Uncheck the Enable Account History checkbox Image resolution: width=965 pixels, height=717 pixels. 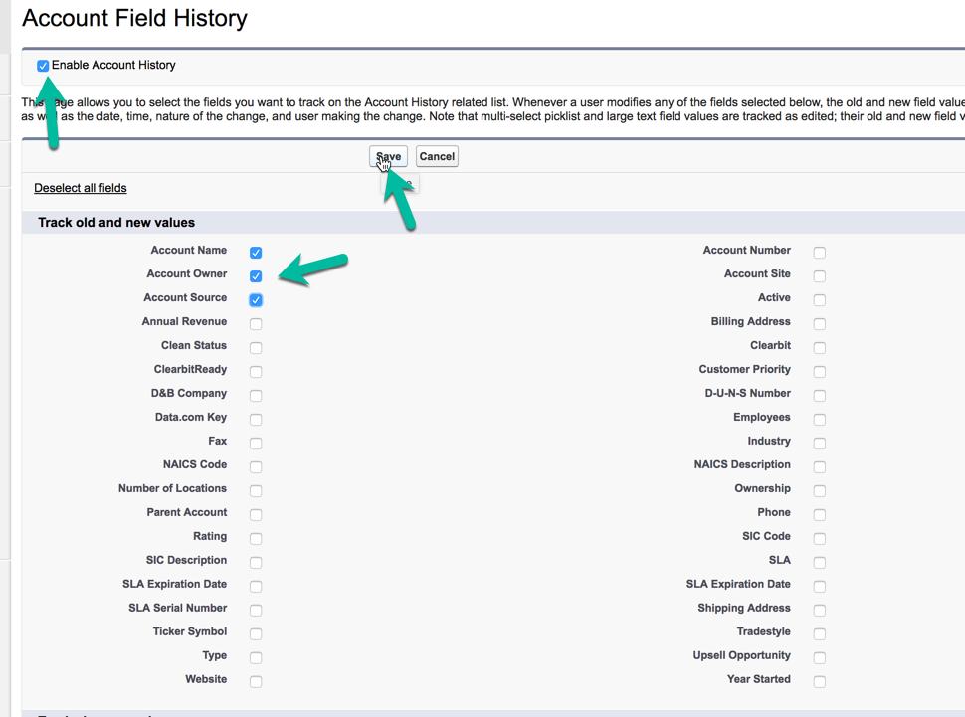point(43,66)
